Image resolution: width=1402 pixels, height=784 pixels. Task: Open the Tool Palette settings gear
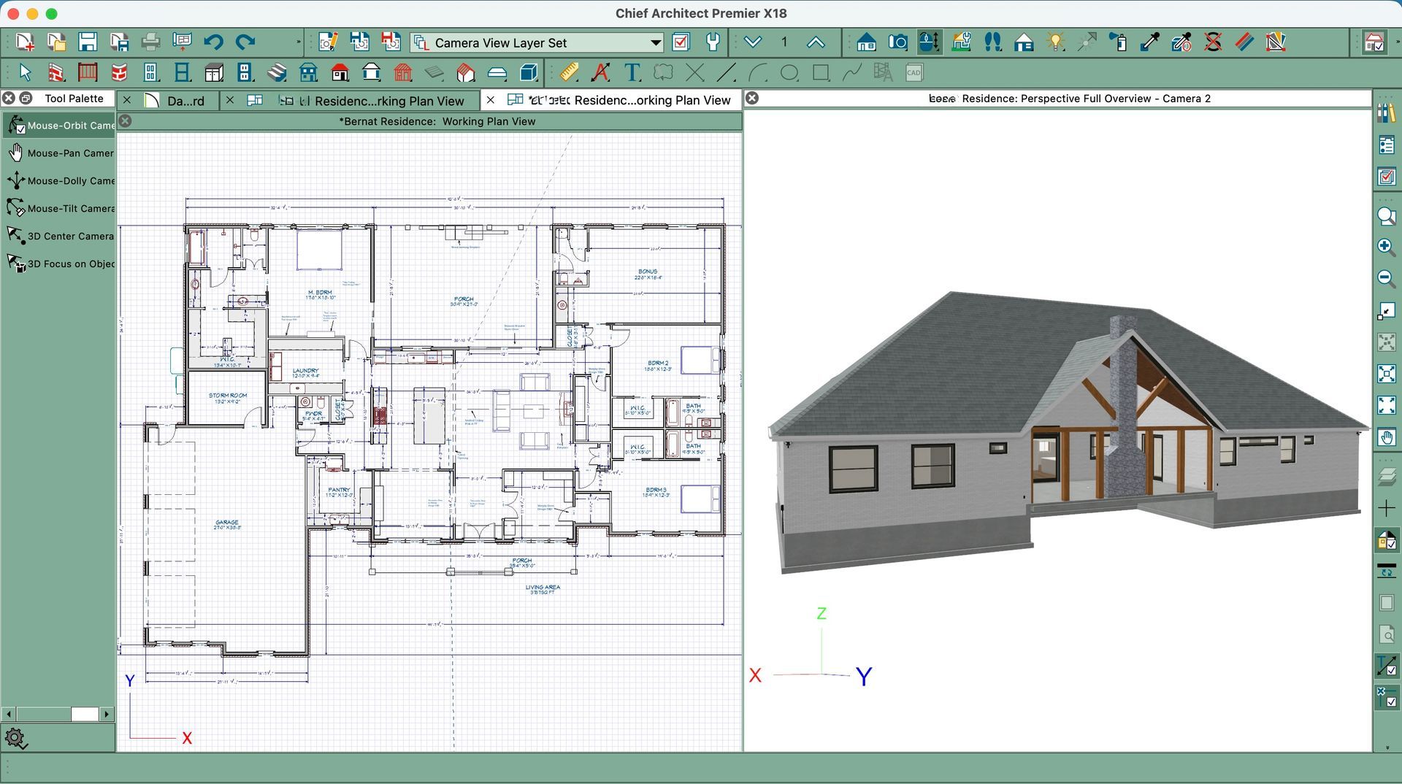(x=15, y=738)
